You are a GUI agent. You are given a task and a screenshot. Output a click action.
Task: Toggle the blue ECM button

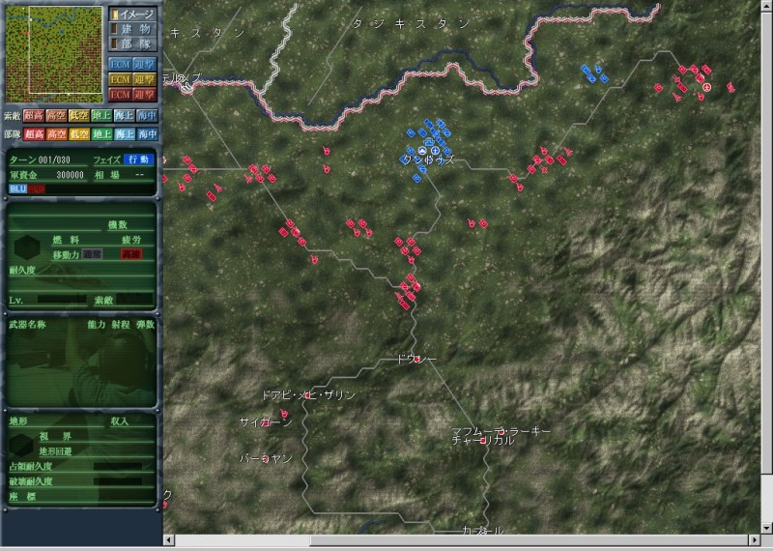tap(120, 65)
